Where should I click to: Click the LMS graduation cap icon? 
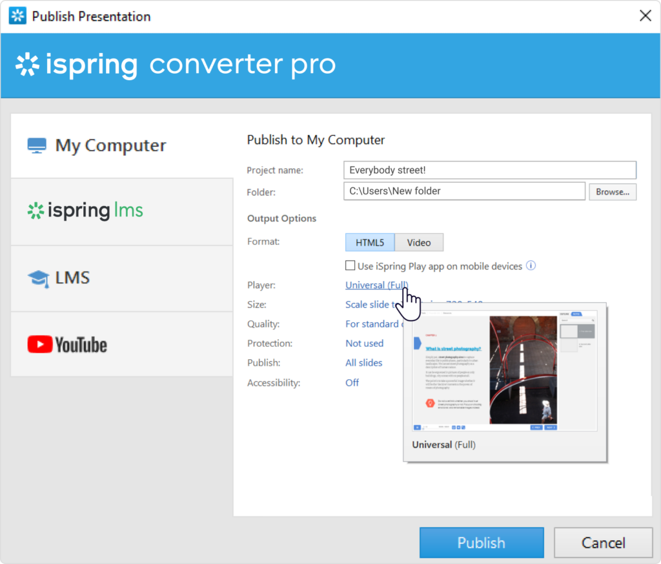[x=38, y=279]
